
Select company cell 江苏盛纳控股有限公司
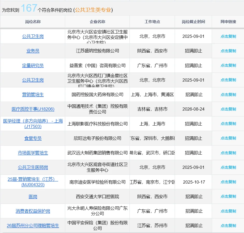(x=97, y=51)
